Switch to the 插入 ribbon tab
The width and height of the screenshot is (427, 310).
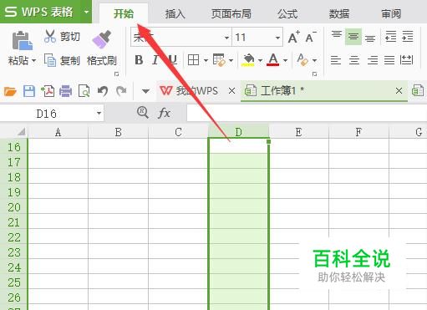click(x=175, y=13)
